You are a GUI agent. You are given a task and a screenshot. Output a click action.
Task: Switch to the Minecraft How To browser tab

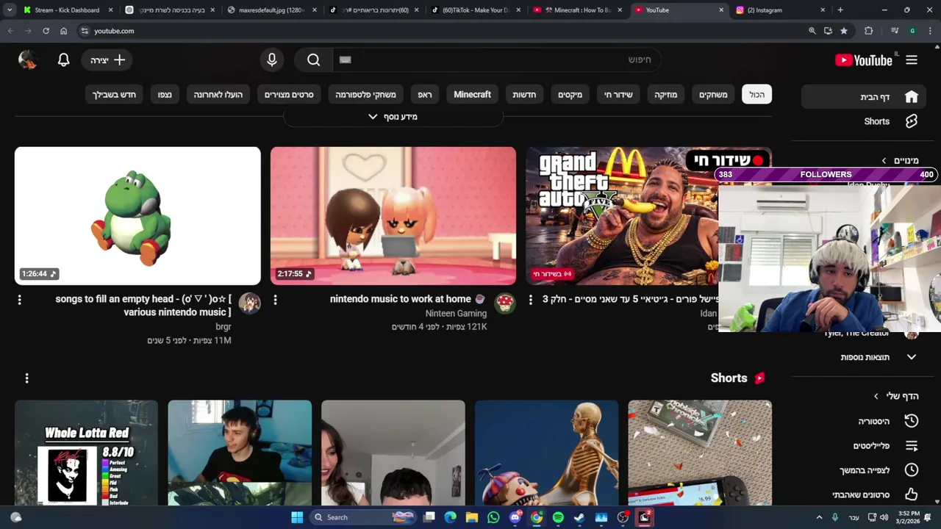[x=579, y=10]
